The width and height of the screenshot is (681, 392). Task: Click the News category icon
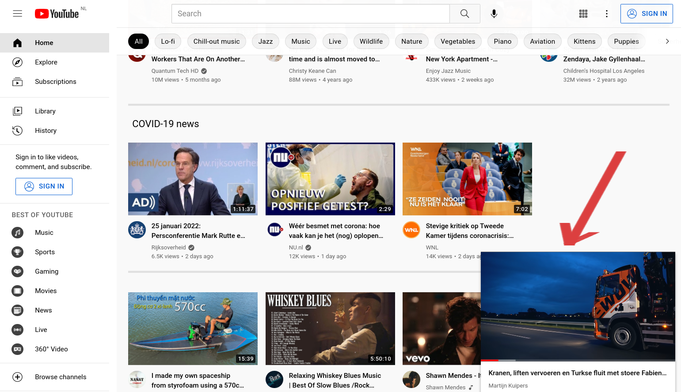click(x=18, y=310)
